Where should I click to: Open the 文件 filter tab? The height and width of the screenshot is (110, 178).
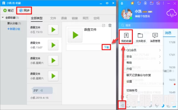pos(53,18)
